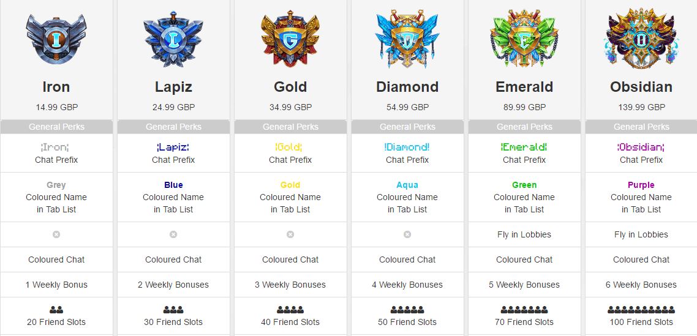Viewport: 697px width, 336px height.
Task: Click the friends icon above 20 Friend Slots
Action: pyautogui.click(x=56, y=310)
